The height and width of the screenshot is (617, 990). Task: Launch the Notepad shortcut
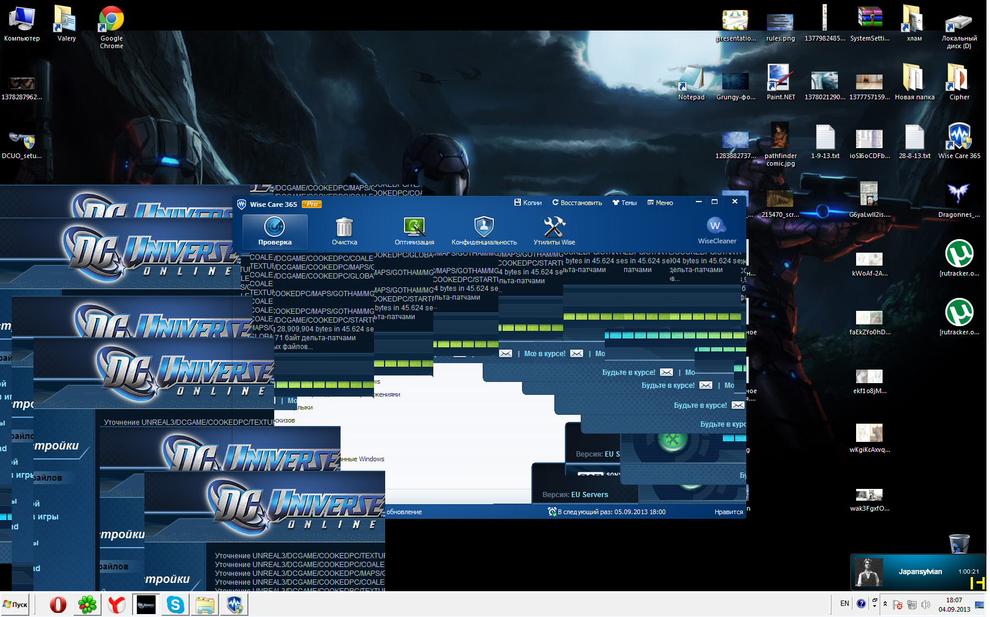point(691,83)
